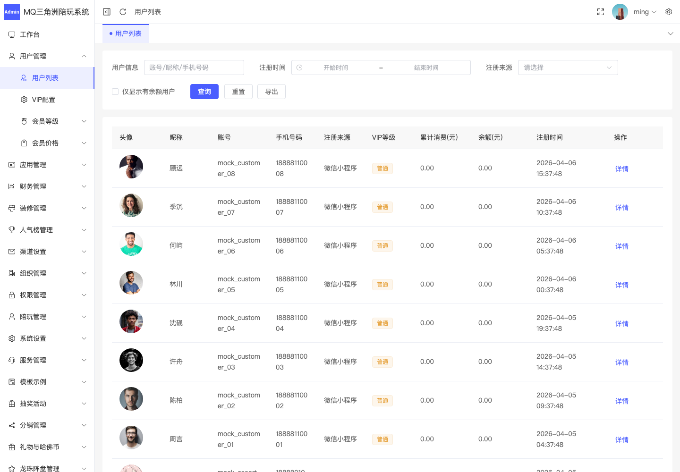Click the 服务管理 headset icon
Viewport: 680px width, 472px height.
click(12, 360)
